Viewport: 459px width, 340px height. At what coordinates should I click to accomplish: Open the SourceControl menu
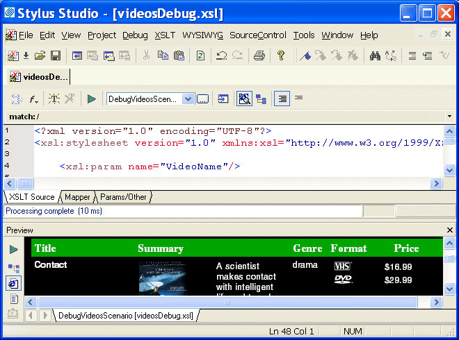point(257,35)
